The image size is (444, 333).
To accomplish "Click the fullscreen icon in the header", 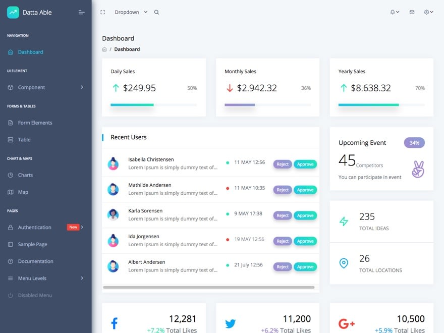I will [x=103, y=12].
